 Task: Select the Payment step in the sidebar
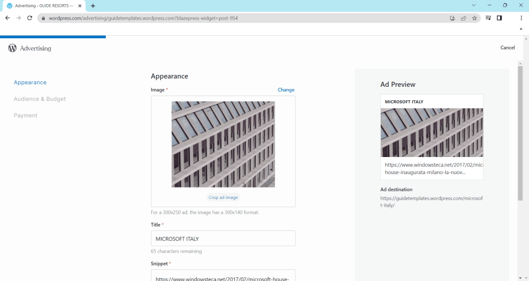point(26,115)
